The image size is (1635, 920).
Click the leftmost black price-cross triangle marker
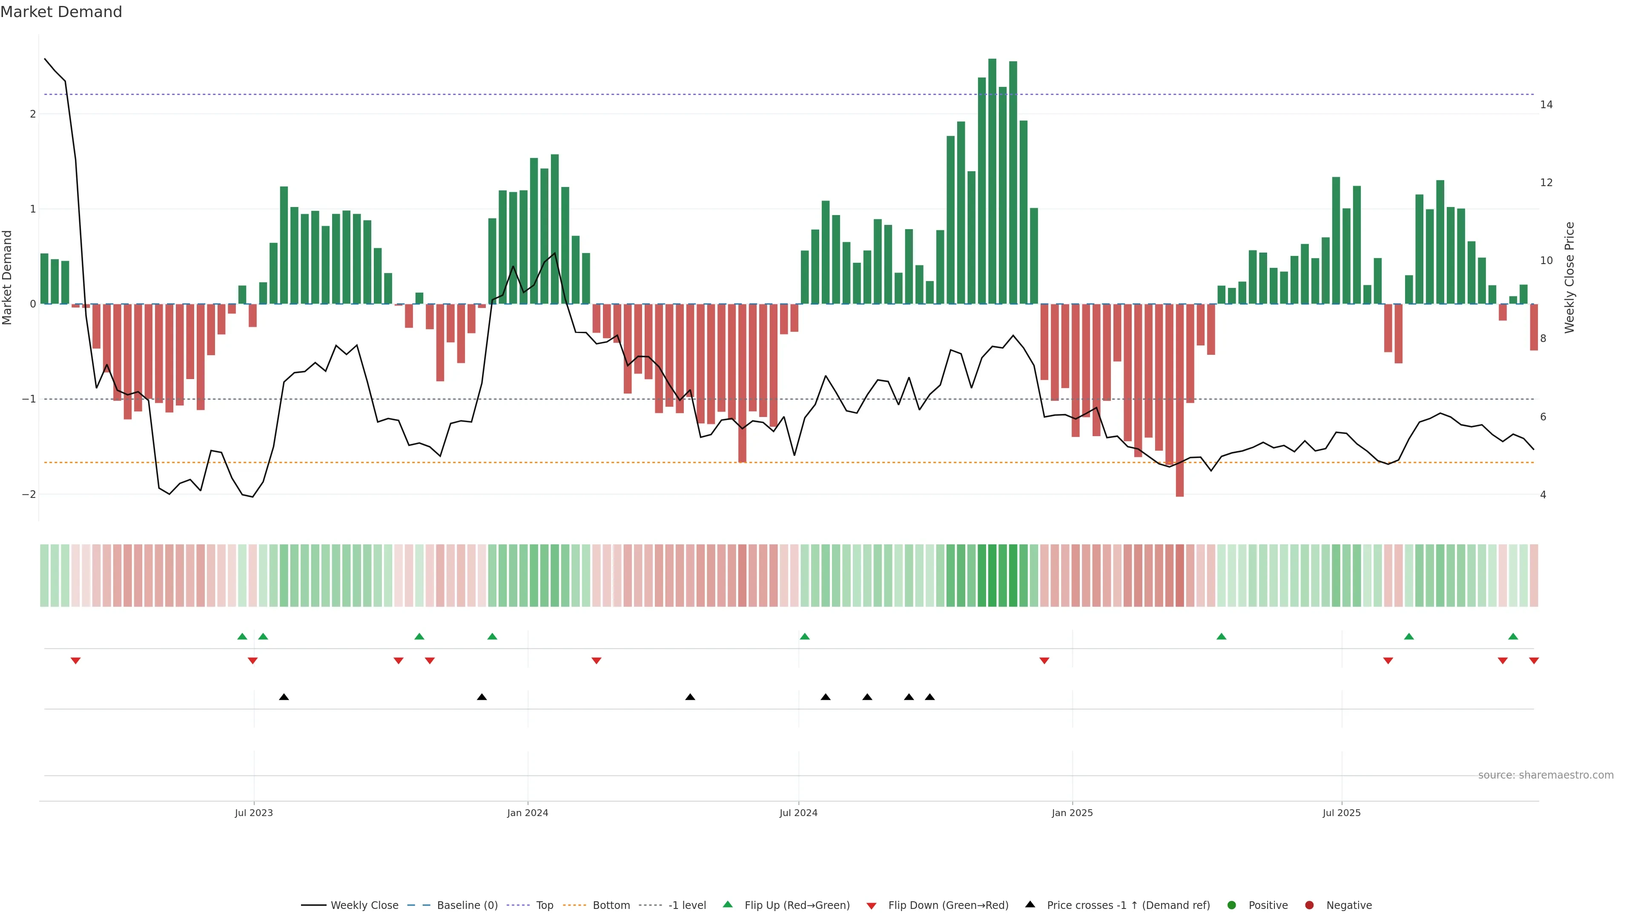coord(284,697)
